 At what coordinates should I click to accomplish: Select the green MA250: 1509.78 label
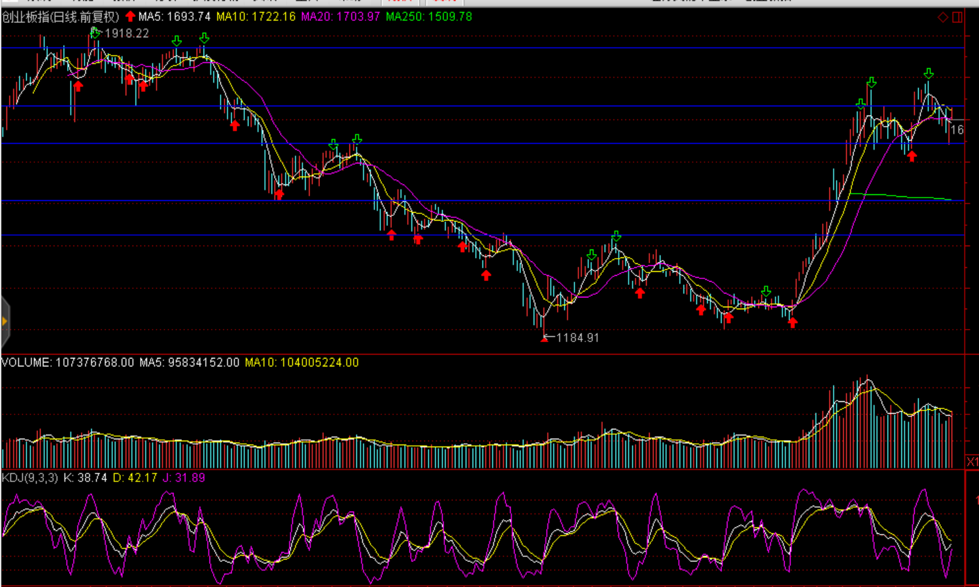click(x=428, y=17)
